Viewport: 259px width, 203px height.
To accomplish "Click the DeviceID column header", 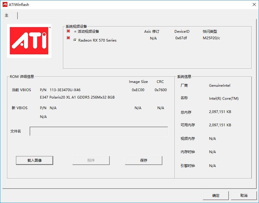I will 182,31.
